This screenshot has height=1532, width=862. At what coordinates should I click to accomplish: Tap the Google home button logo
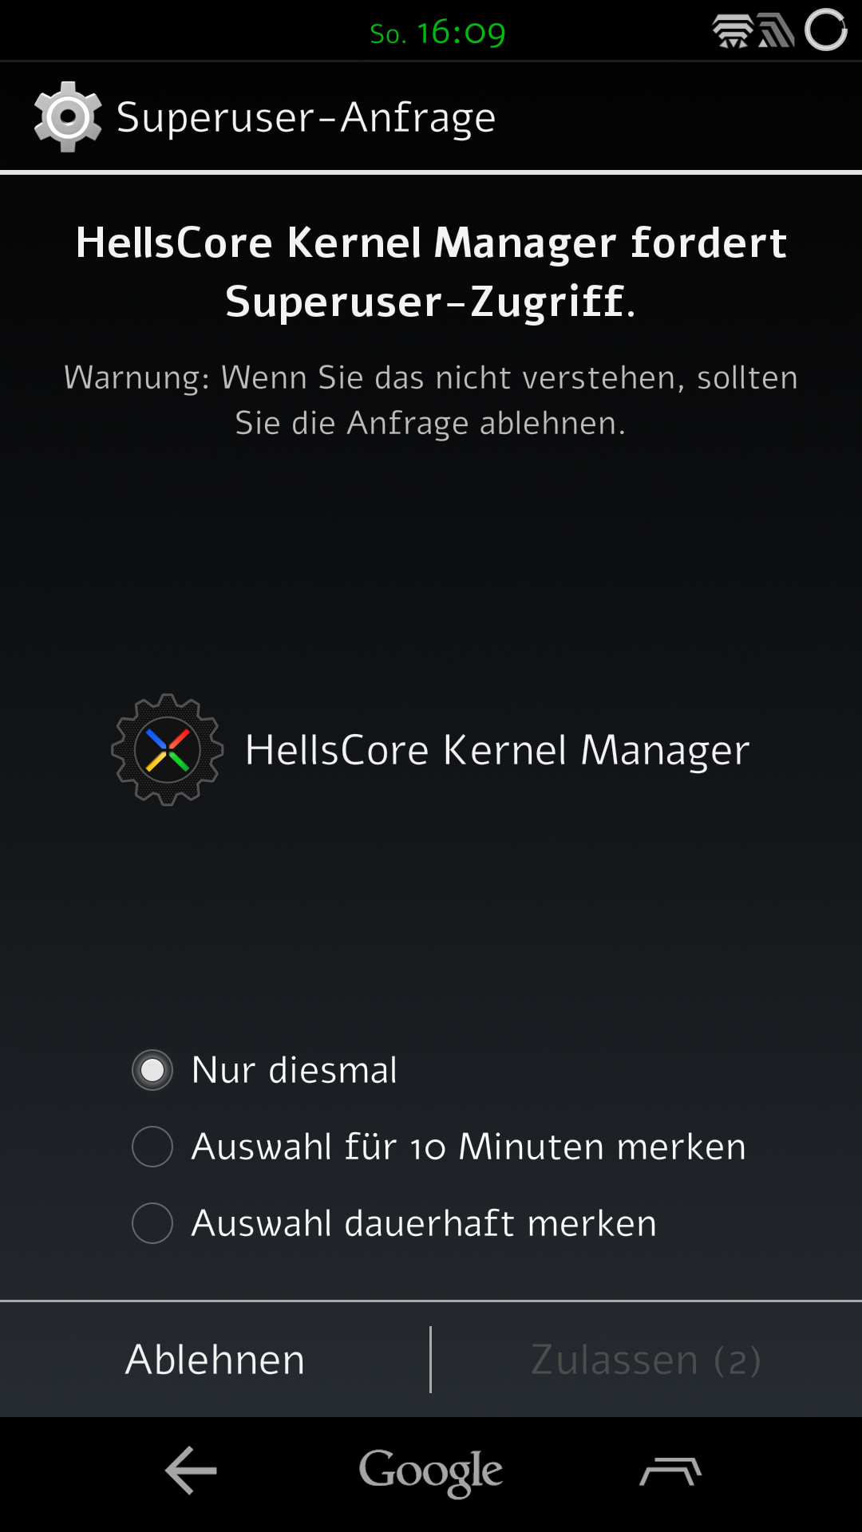tap(431, 1472)
